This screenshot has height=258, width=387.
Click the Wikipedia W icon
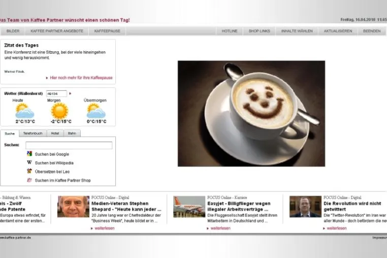[x=29, y=163]
